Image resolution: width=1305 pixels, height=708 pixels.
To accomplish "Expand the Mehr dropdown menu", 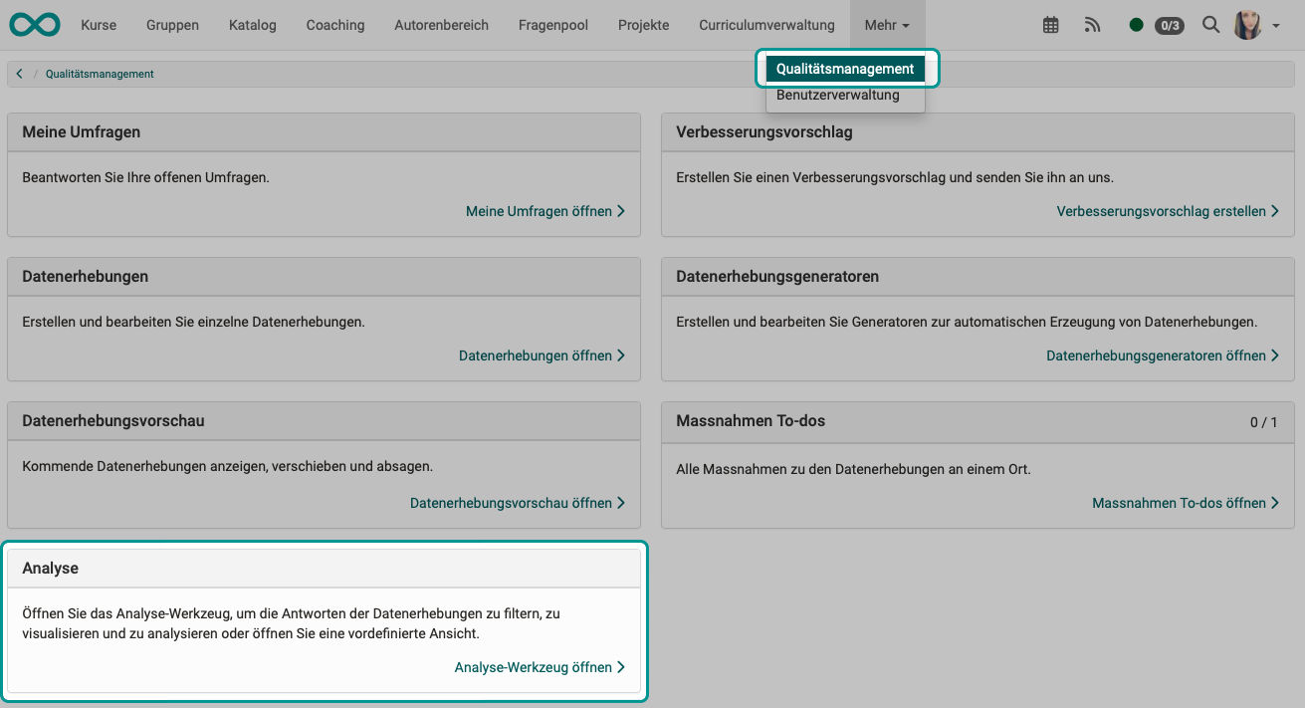I will 886,24.
